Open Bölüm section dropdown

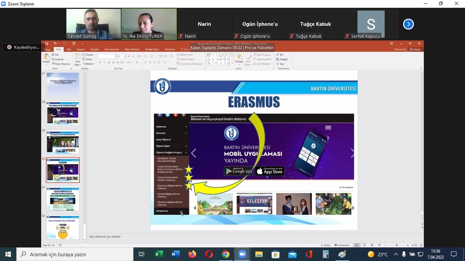pos(89,64)
